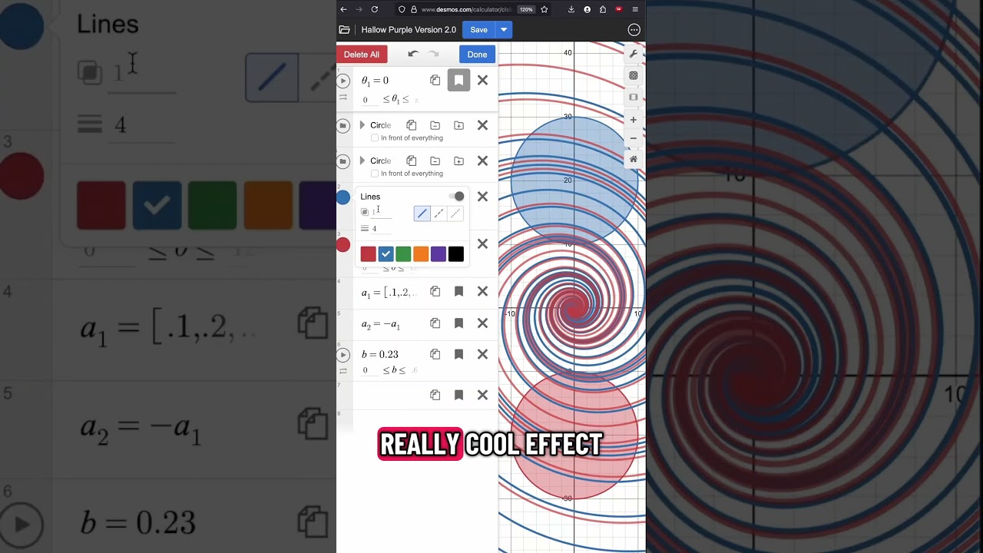Duplicate the b = 0.23 expression

435,354
